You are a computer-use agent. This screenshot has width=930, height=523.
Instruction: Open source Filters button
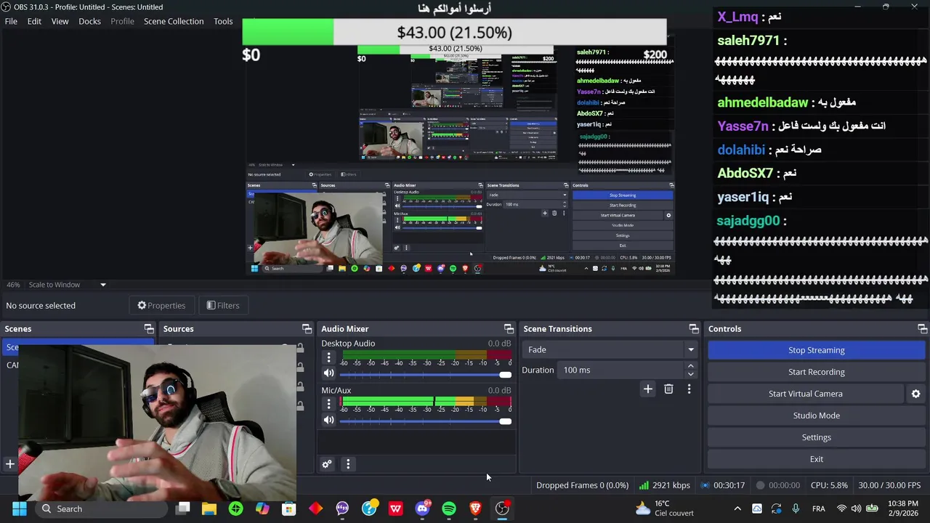tap(222, 306)
